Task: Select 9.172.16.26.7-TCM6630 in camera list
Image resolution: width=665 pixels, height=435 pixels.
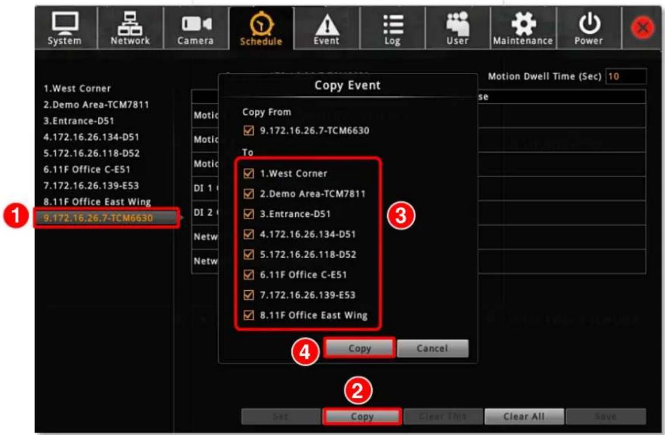Action: pyautogui.click(x=106, y=218)
